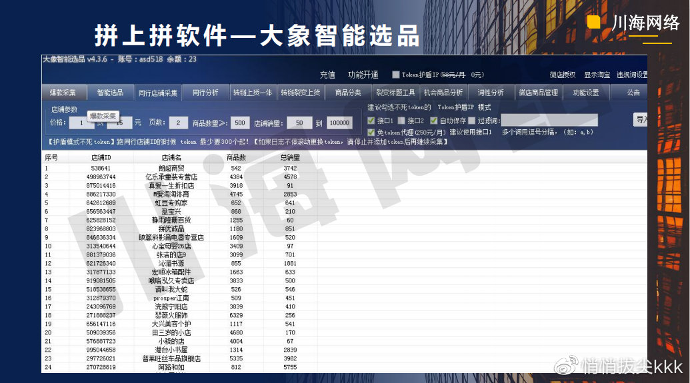Enable the 接口2 checkbox
Image resolution: width=690 pixels, height=383 pixels.
(401, 120)
